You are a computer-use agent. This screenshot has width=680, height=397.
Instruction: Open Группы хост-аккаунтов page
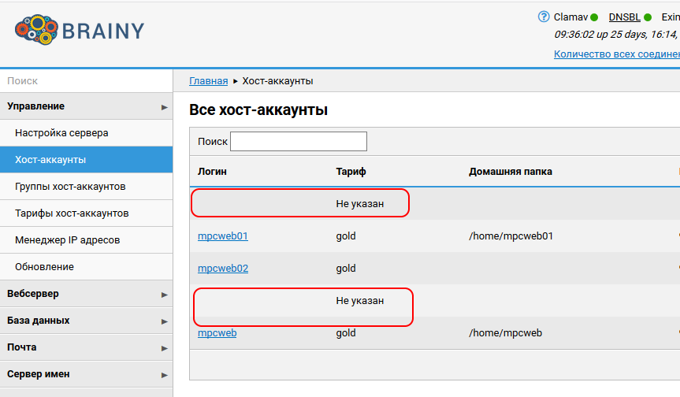click(x=70, y=187)
